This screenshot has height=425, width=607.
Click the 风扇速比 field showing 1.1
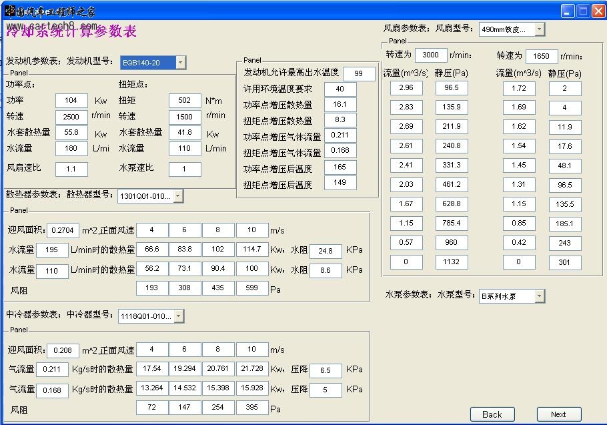point(71,169)
